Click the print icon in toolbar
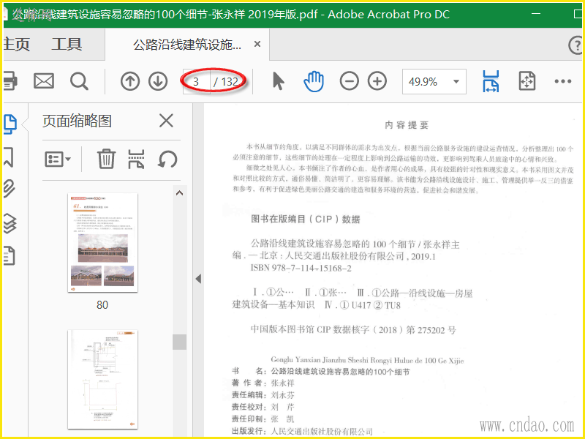Image resolution: width=585 pixels, height=439 pixels. pyautogui.click(x=10, y=81)
